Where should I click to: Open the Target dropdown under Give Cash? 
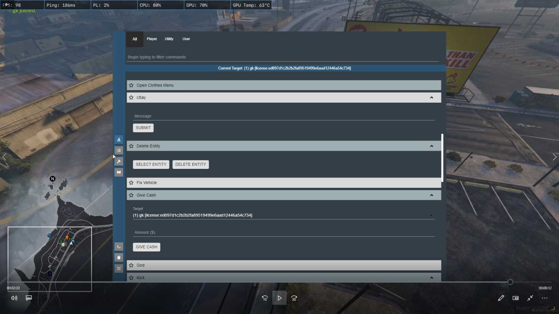coord(284,215)
